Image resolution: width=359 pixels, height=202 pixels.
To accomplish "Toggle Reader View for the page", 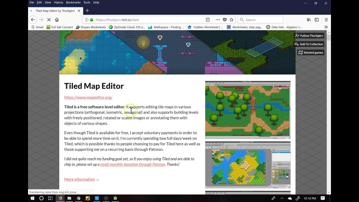I will pyautogui.click(x=208, y=20).
